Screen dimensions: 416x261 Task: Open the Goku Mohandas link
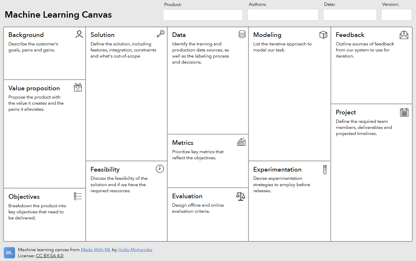tap(135, 250)
